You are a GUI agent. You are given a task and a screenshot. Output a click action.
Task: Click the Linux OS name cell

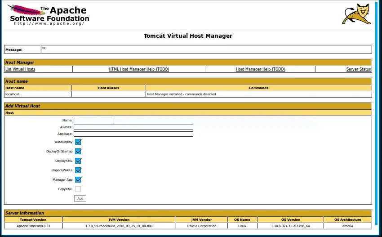click(x=242, y=226)
